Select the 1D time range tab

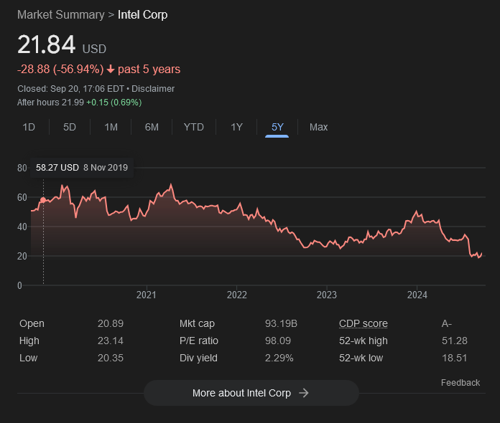[29, 128]
